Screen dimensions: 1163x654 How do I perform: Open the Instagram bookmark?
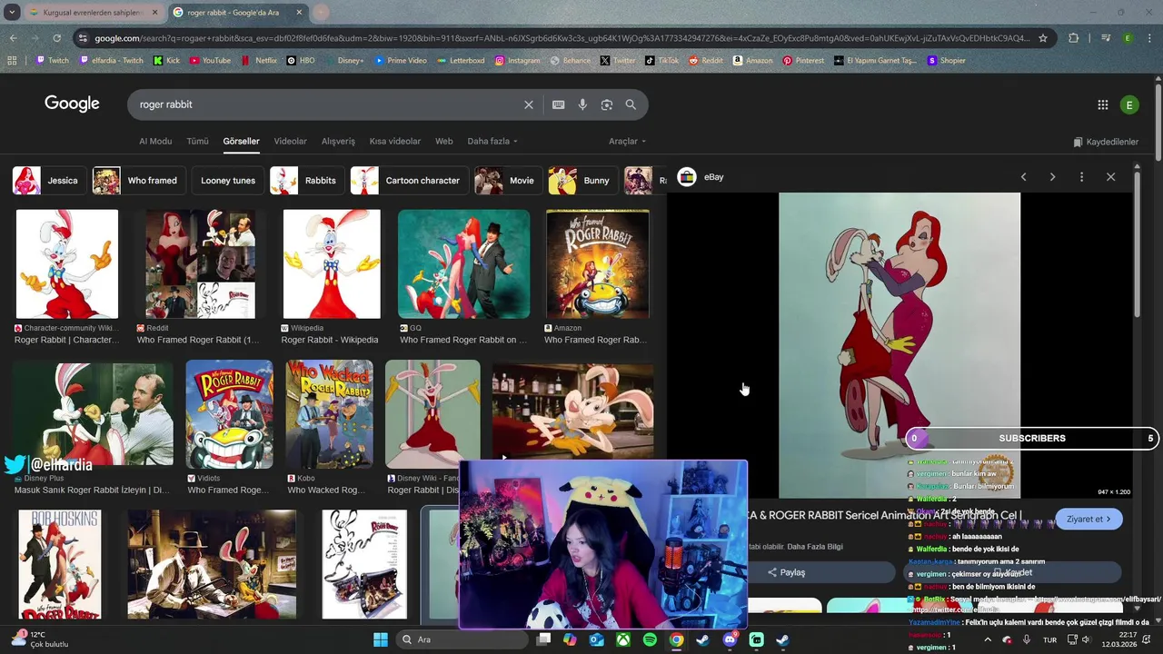(517, 61)
